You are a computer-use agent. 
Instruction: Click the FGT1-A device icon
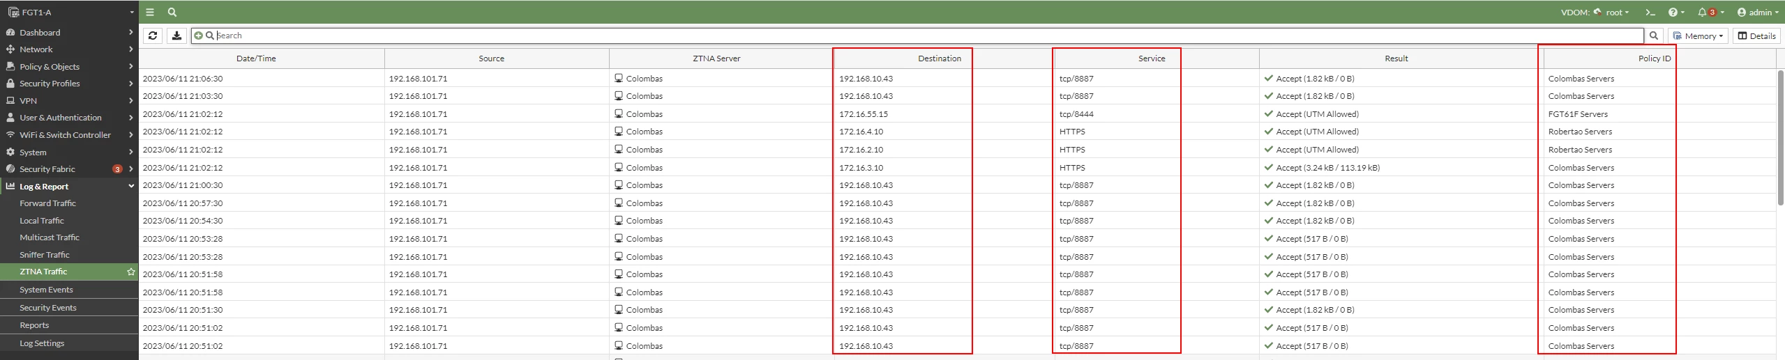pyautogui.click(x=13, y=12)
